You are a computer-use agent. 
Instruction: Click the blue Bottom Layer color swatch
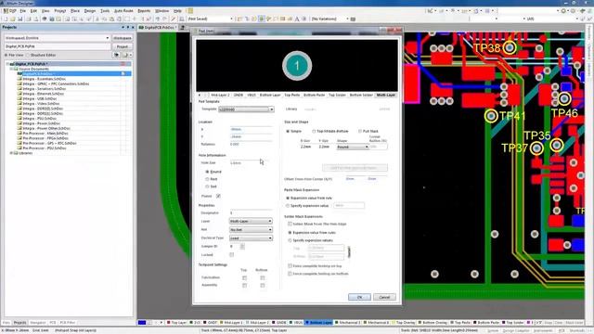click(307, 323)
